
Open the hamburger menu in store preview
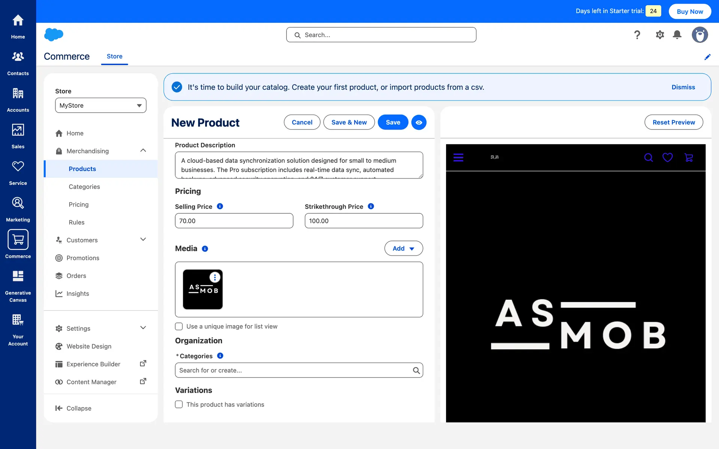pyautogui.click(x=458, y=158)
